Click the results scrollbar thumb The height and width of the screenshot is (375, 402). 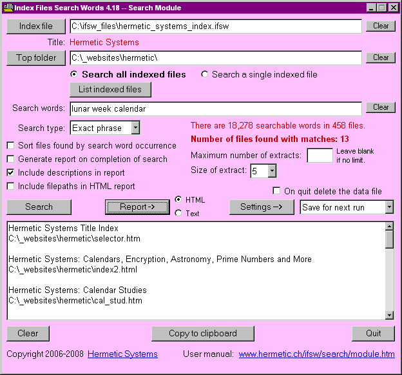pos(389,239)
